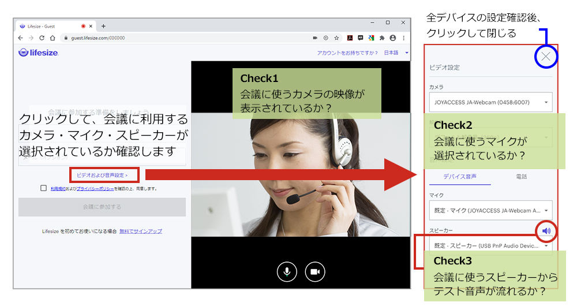Maximize the browser window

(388, 23)
